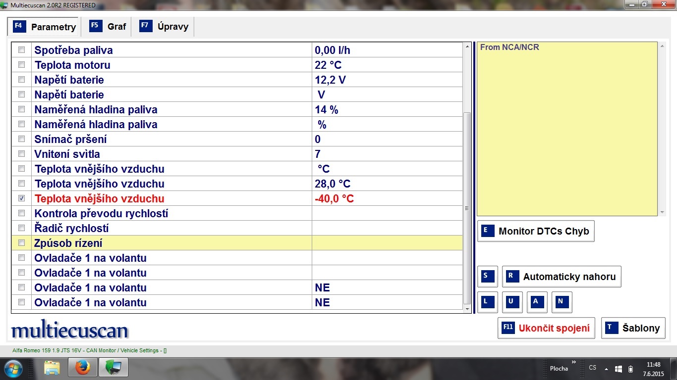Uncheck the red Teplota vnějšího vzduchu checkbox
Screen dimensions: 677x380
(21, 198)
